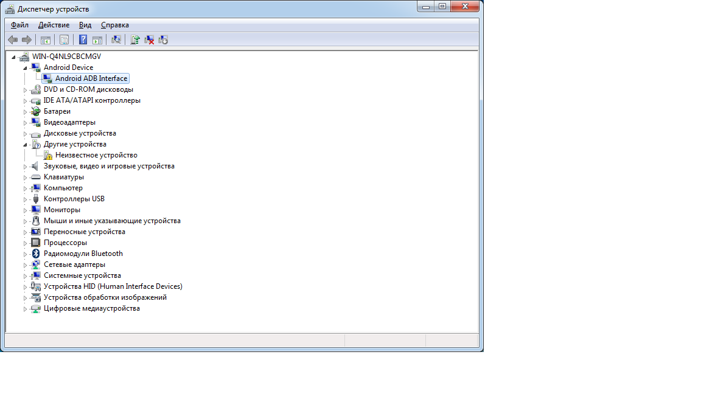
Task: Click the Клавиатуры keyboard icon
Action: point(36,178)
